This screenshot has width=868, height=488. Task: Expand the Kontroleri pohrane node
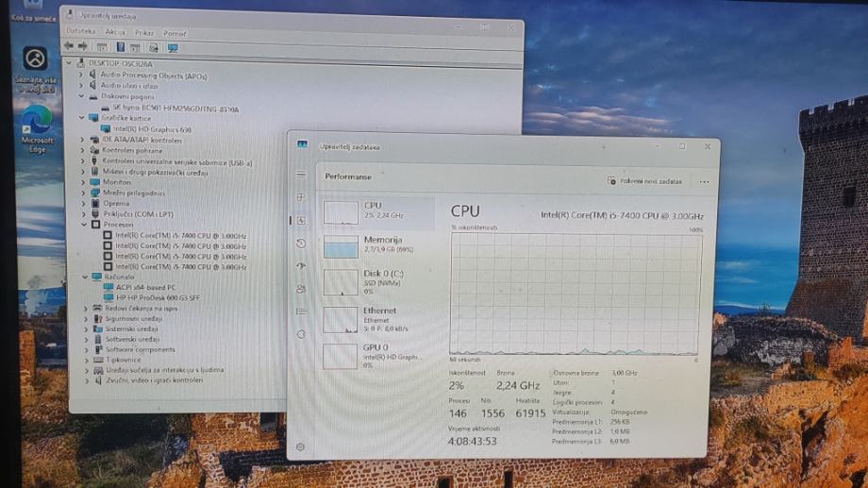[x=82, y=150]
